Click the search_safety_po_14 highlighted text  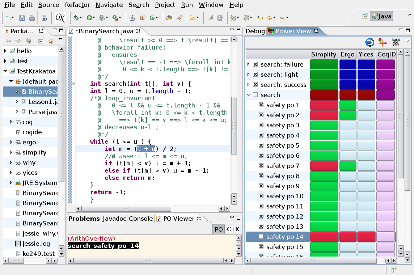(103, 246)
